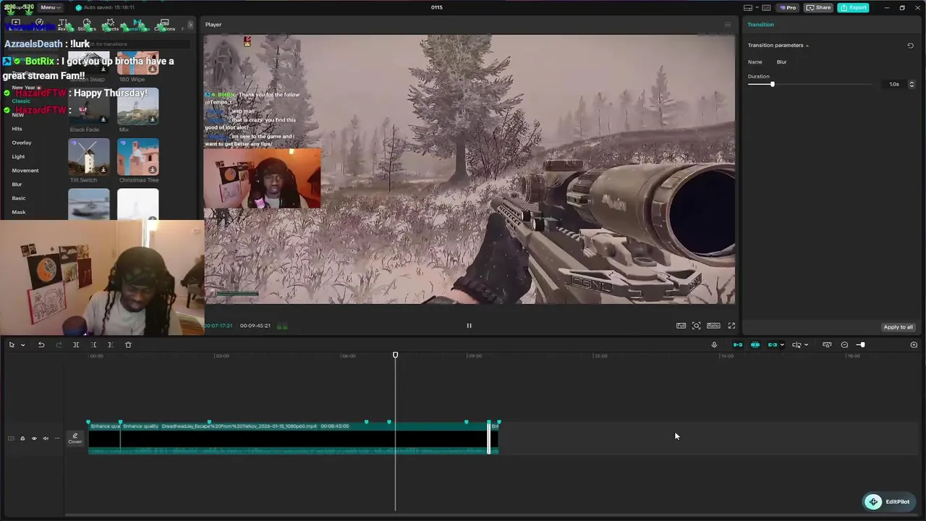Open the Text tab in the media toolbar
The width and height of the screenshot is (926, 521).
(62, 25)
